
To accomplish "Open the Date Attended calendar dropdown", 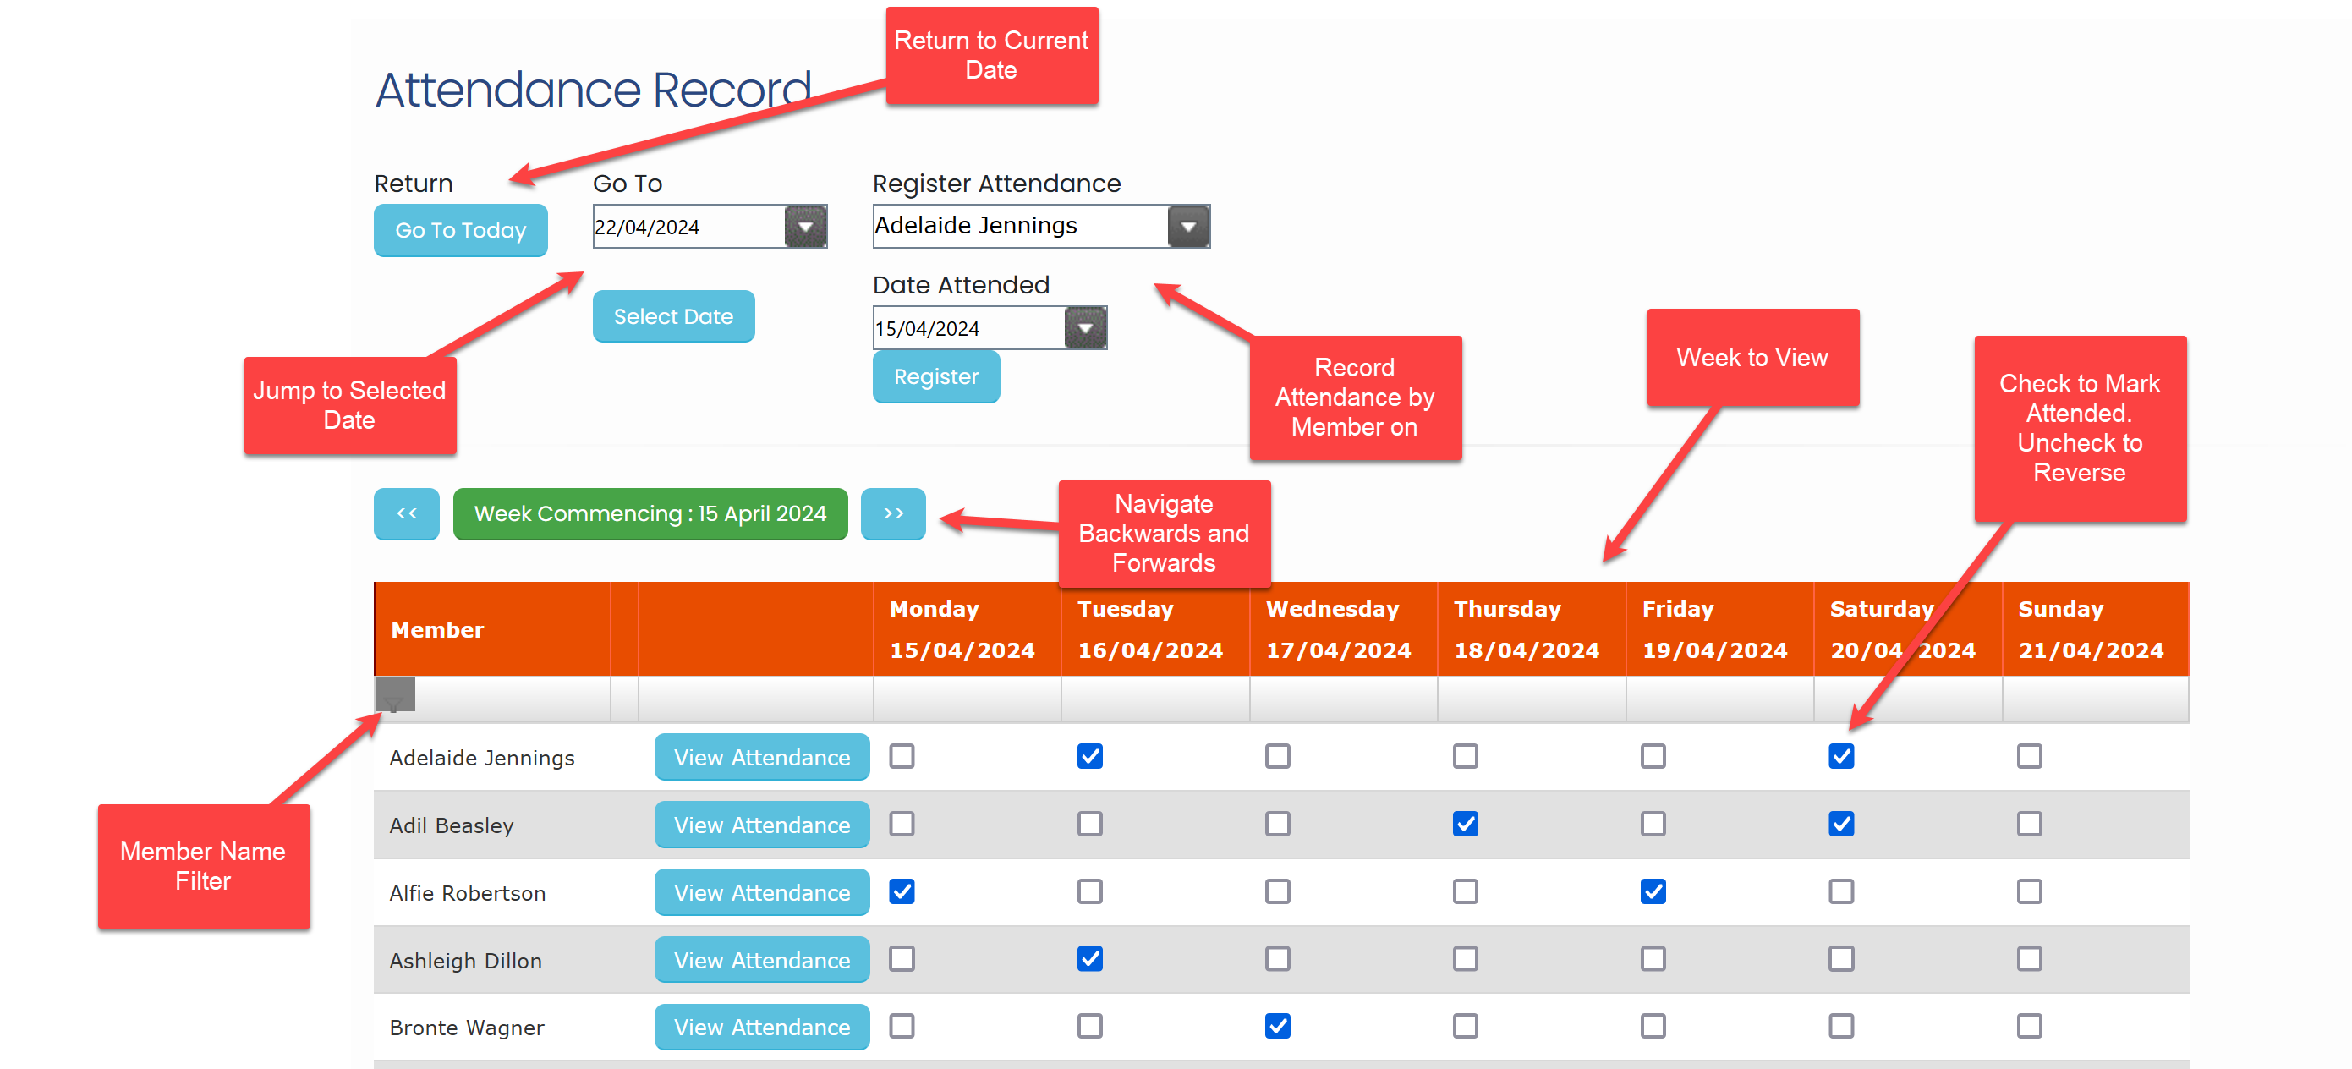I will 1085,328.
